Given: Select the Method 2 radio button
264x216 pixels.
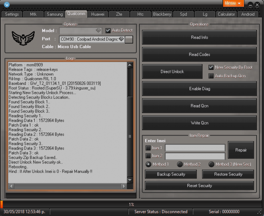Looking at the screenshot, I should pos(180,164).
